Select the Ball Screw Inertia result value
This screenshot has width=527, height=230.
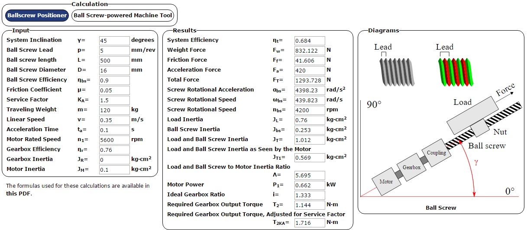[x=310, y=130]
